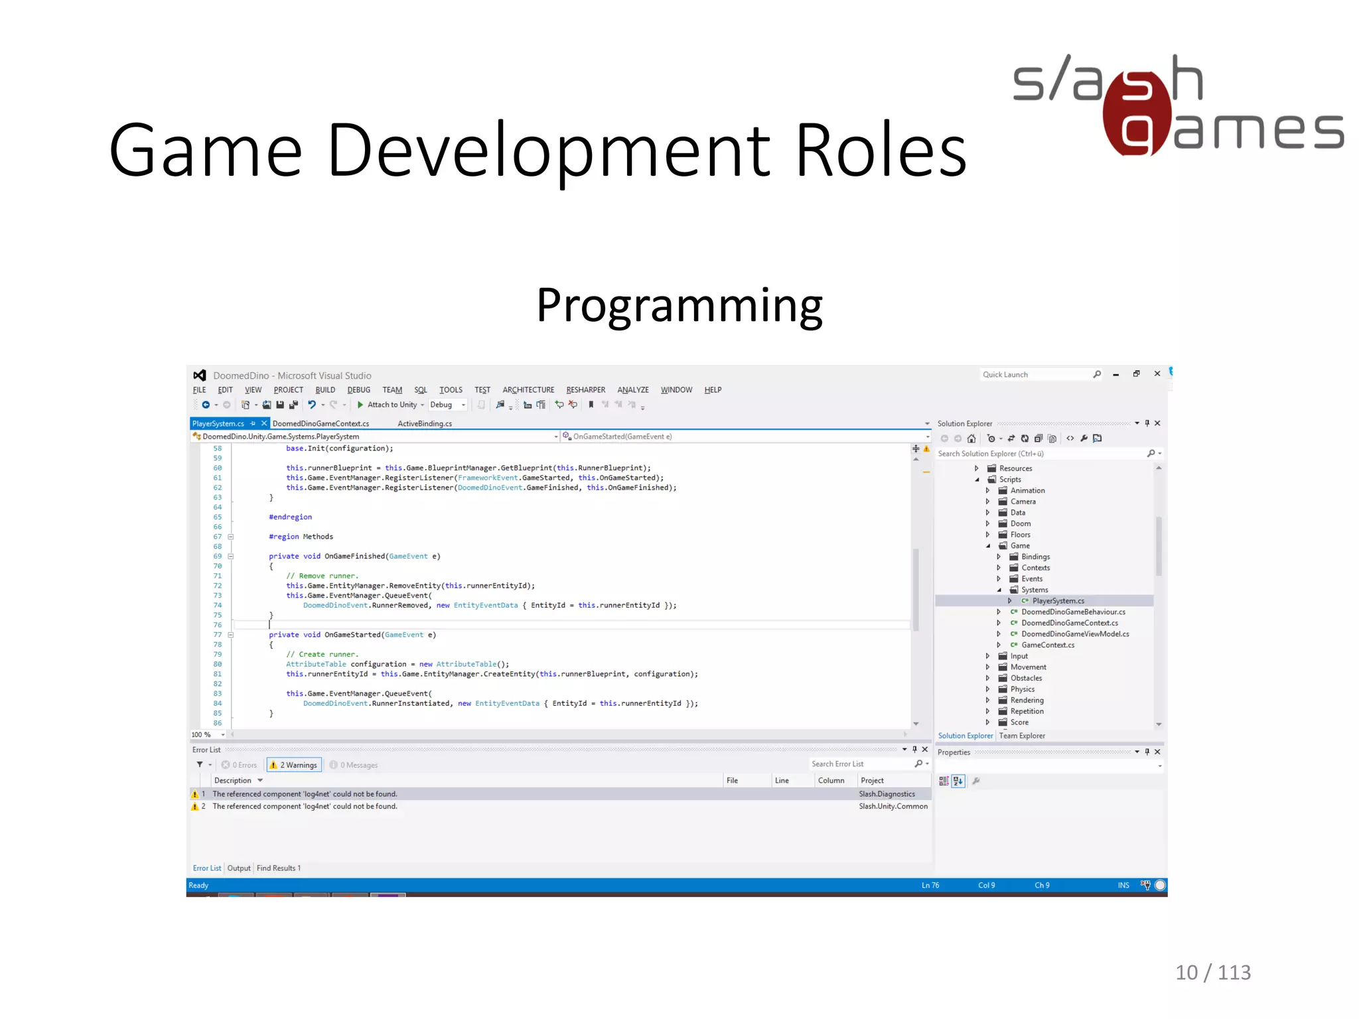
Task: Click the Open File icon
Action: pyautogui.click(x=267, y=405)
